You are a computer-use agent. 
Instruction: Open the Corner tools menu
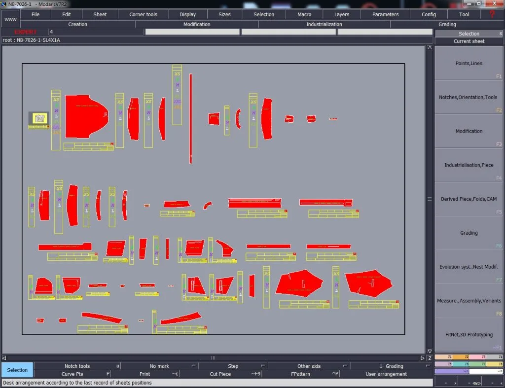(x=144, y=14)
